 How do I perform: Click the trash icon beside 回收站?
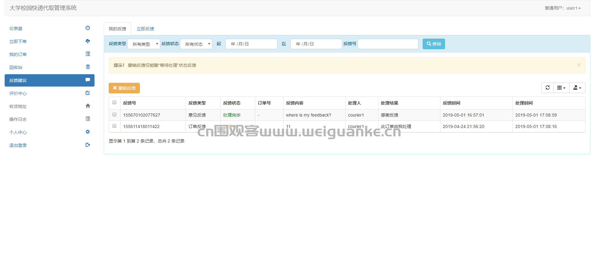(x=88, y=67)
